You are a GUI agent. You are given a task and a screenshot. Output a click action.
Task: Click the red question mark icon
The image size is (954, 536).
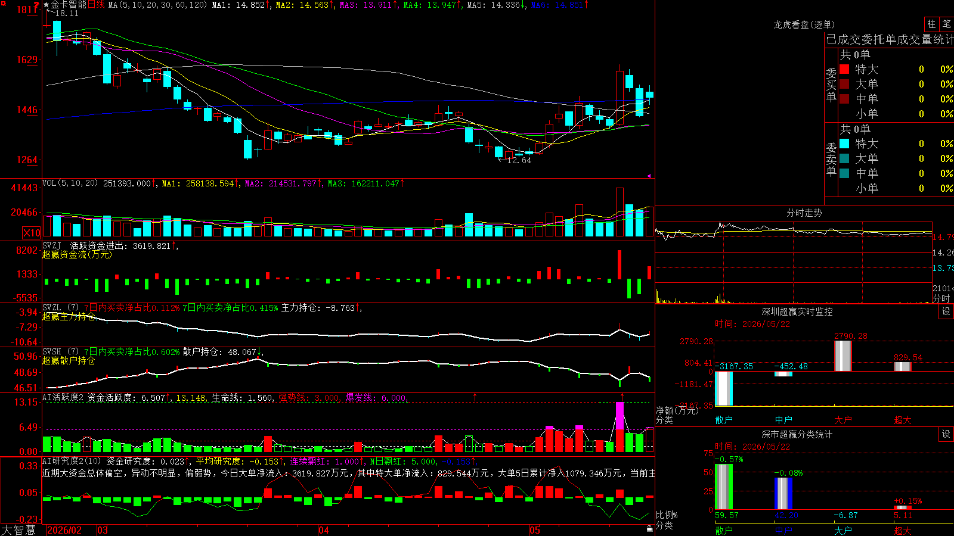[37, 5]
